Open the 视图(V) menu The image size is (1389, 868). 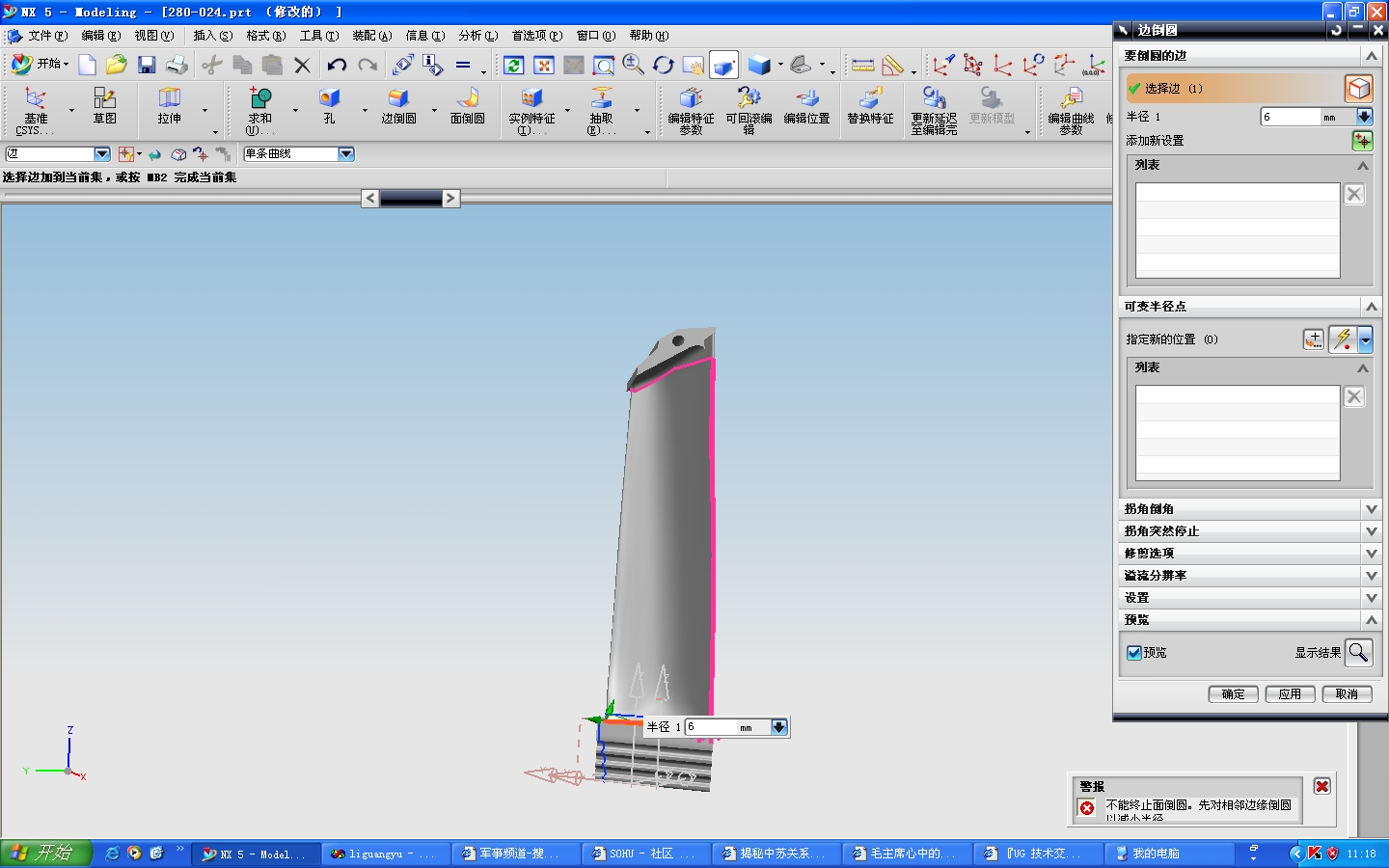click(154, 36)
